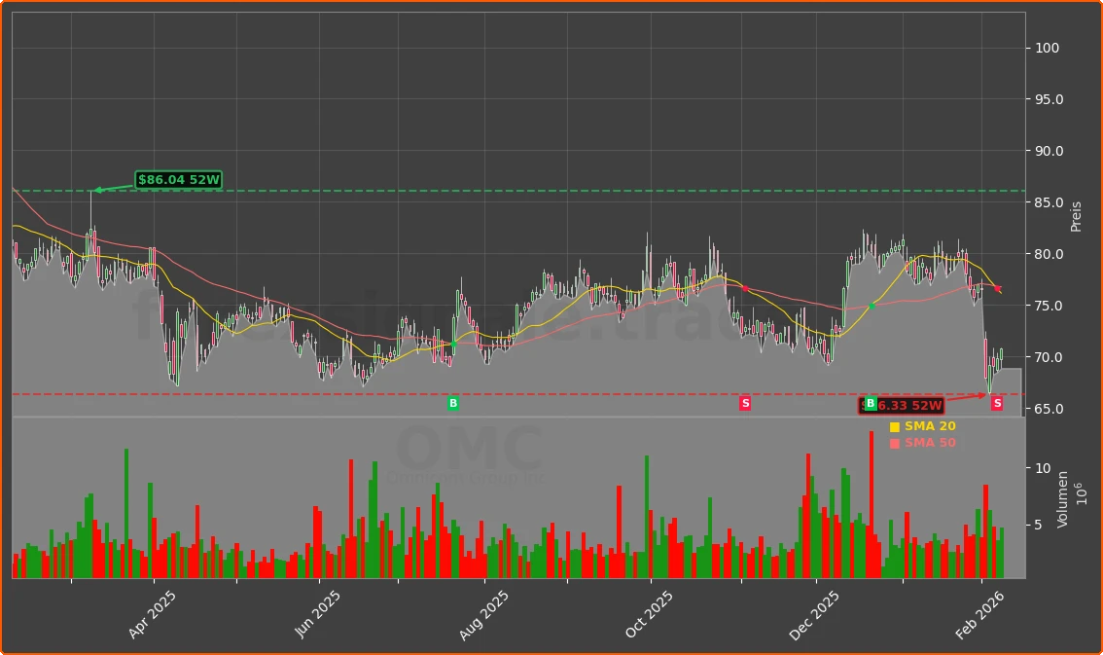Open the $86.04 52W high label
Image resolution: width=1103 pixels, height=655 pixels.
180,179
